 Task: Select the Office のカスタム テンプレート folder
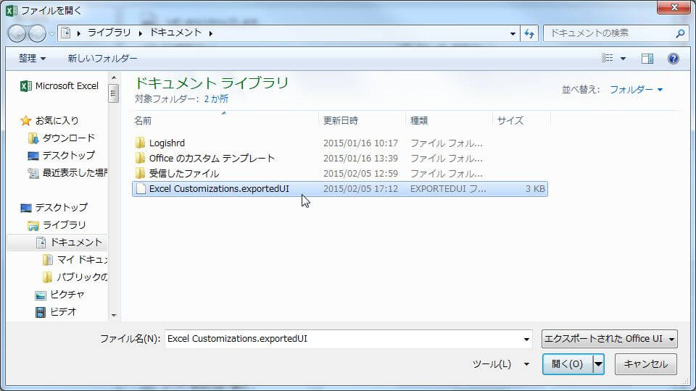coord(212,159)
